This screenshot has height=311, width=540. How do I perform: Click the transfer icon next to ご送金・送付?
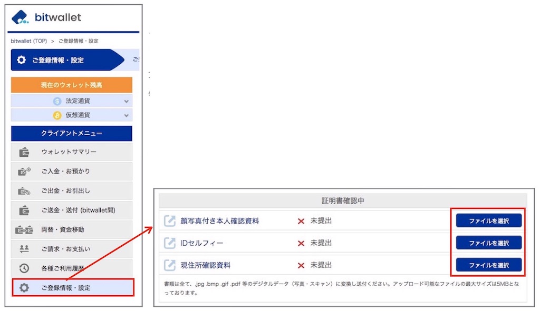point(24,210)
